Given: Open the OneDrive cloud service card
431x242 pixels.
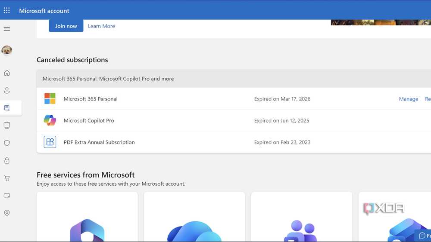Looking at the screenshot, I should click(x=194, y=217).
